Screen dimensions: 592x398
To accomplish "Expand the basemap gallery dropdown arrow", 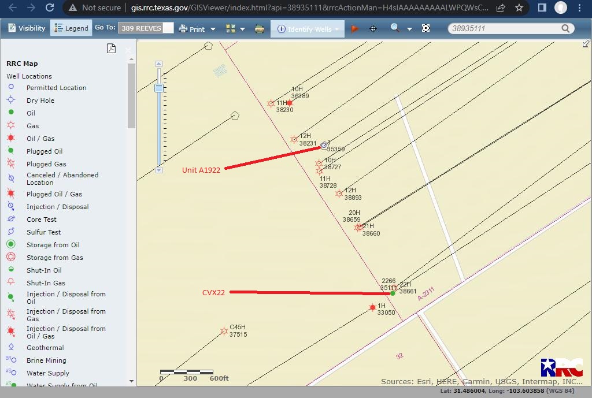I will (x=242, y=29).
